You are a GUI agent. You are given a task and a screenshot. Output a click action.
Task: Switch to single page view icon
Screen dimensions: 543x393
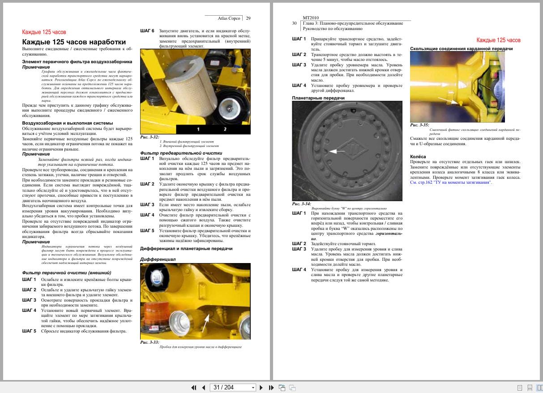coord(520,387)
